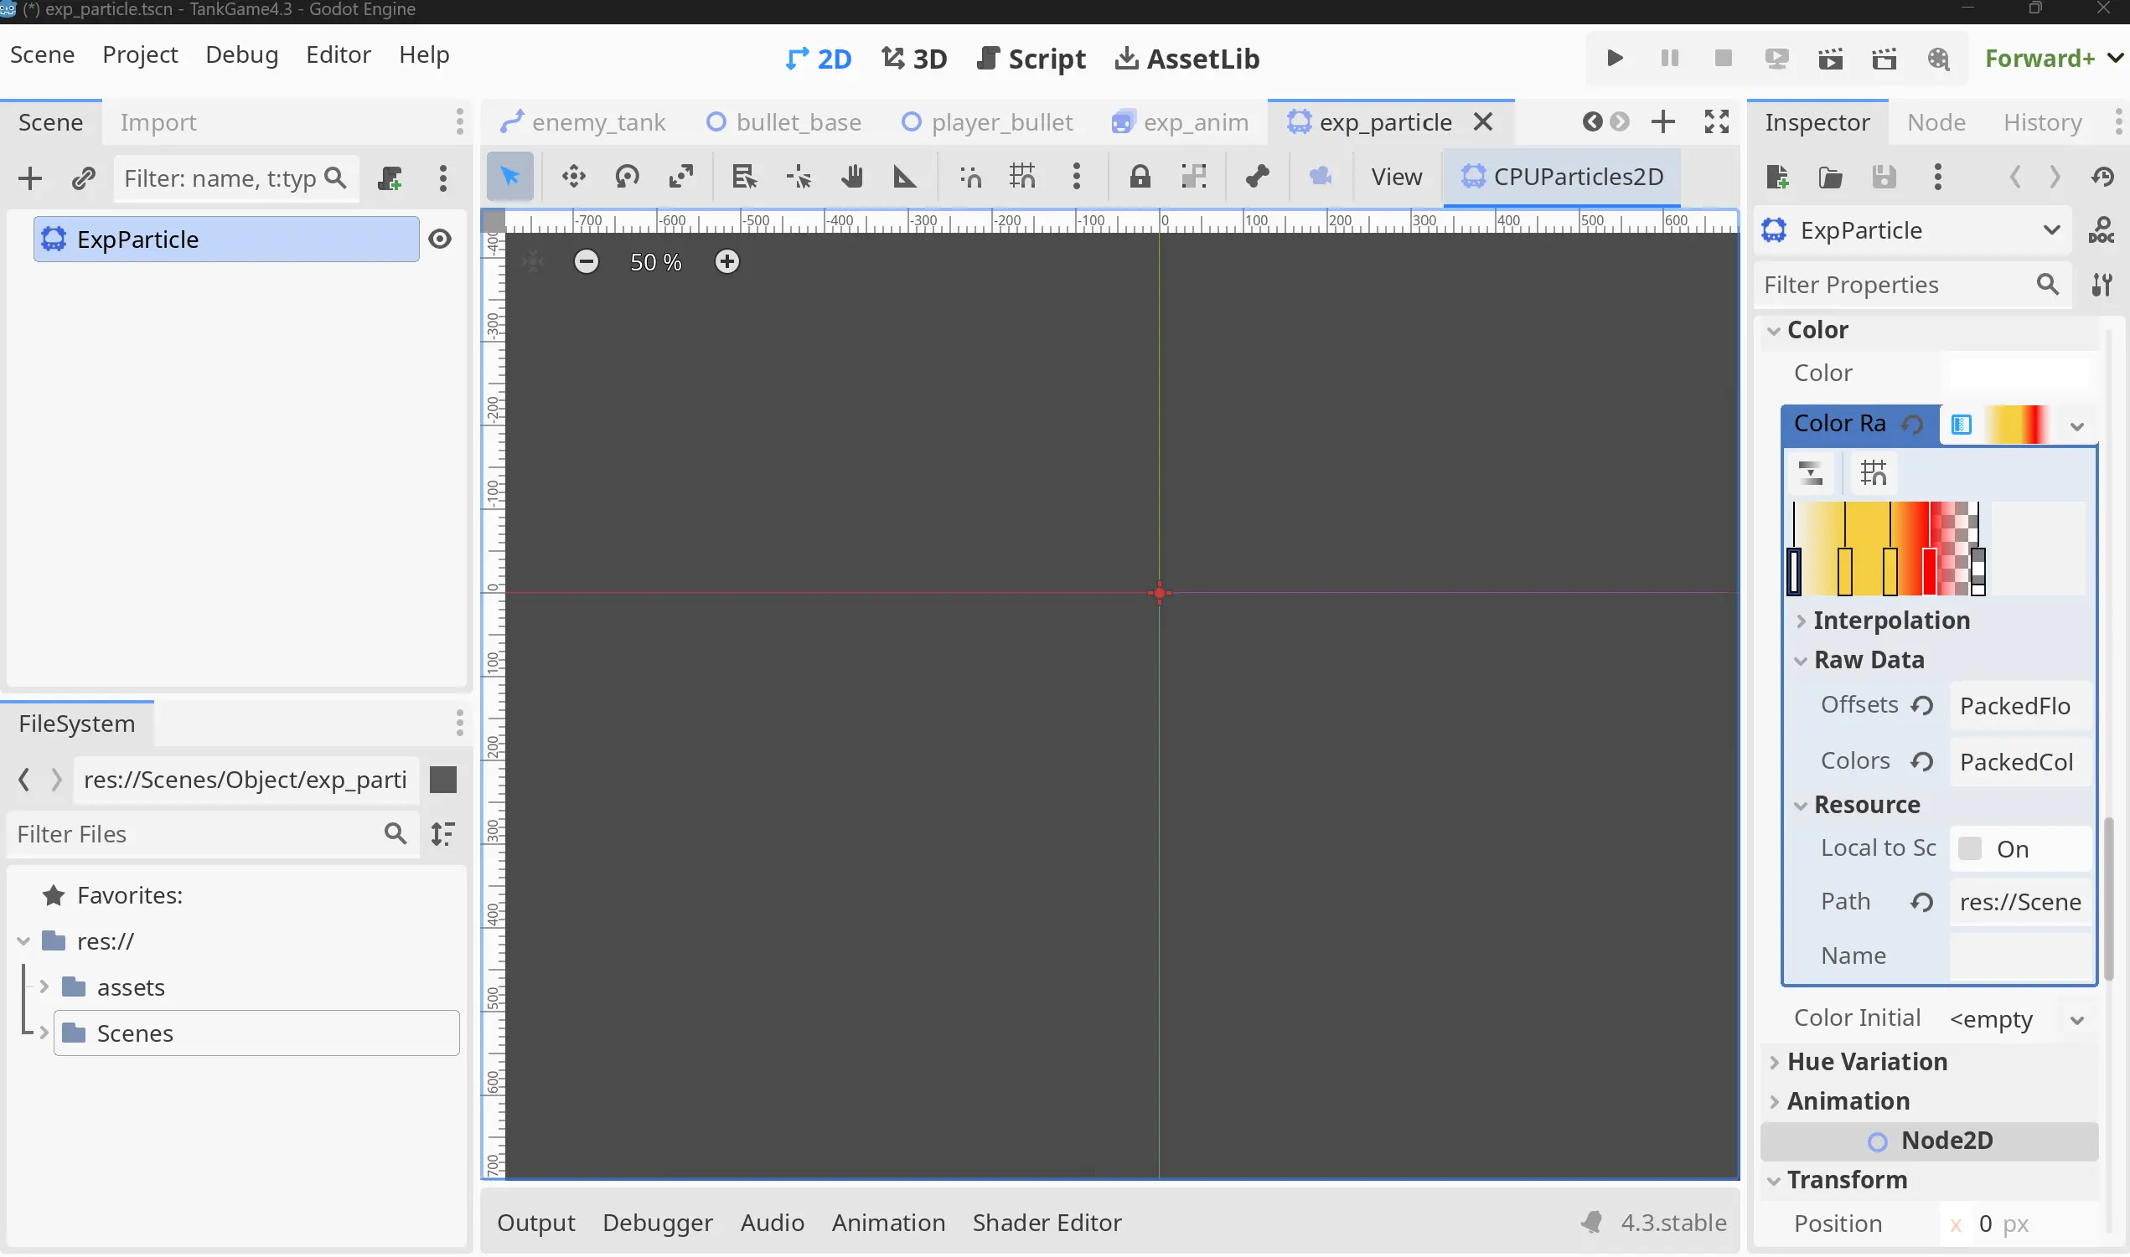
Task: Reset zoom at 50 % label
Action: pos(655,262)
